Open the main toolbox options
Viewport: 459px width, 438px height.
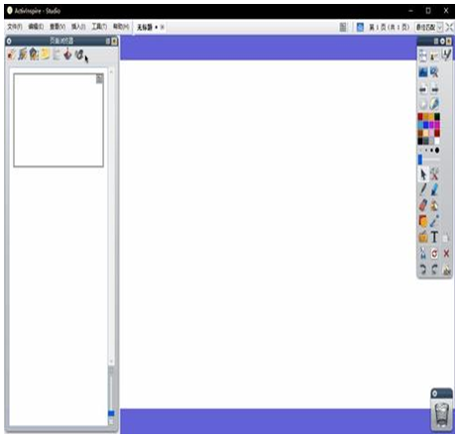442,41
